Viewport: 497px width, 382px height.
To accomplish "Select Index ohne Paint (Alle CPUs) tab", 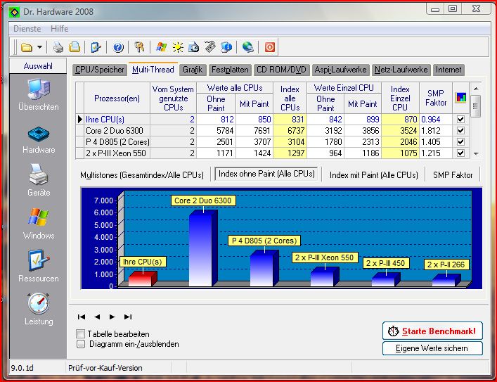I will (x=266, y=174).
